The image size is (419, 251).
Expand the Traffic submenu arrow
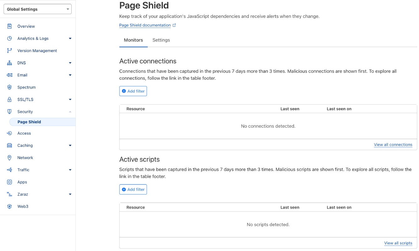[x=70, y=170]
